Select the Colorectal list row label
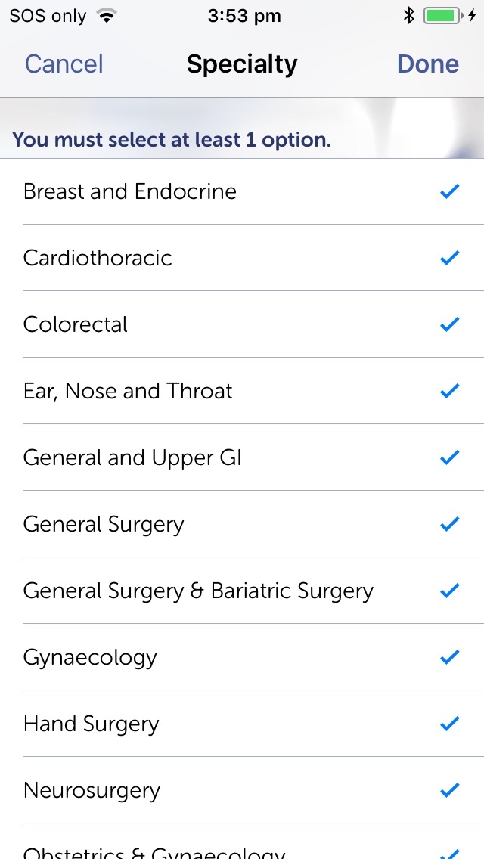This screenshot has height=859, width=484. (75, 324)
